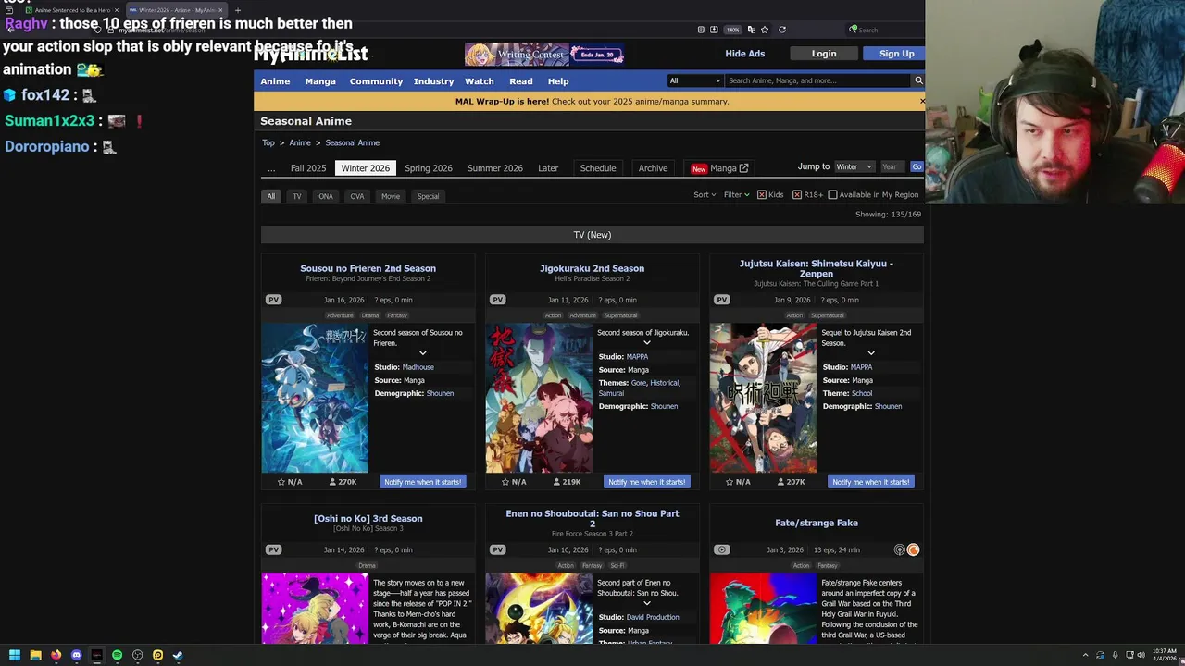Screen dimensions: 1185x666
Task: Click the Firefox taskbar icon
Action: point(56,655)
